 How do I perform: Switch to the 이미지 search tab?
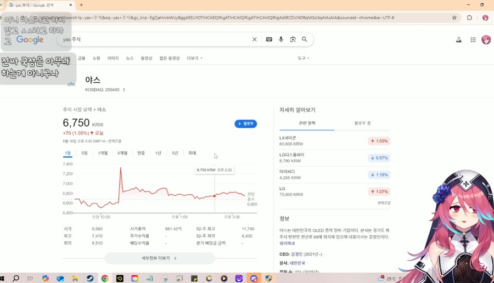[x=113, y=58]
